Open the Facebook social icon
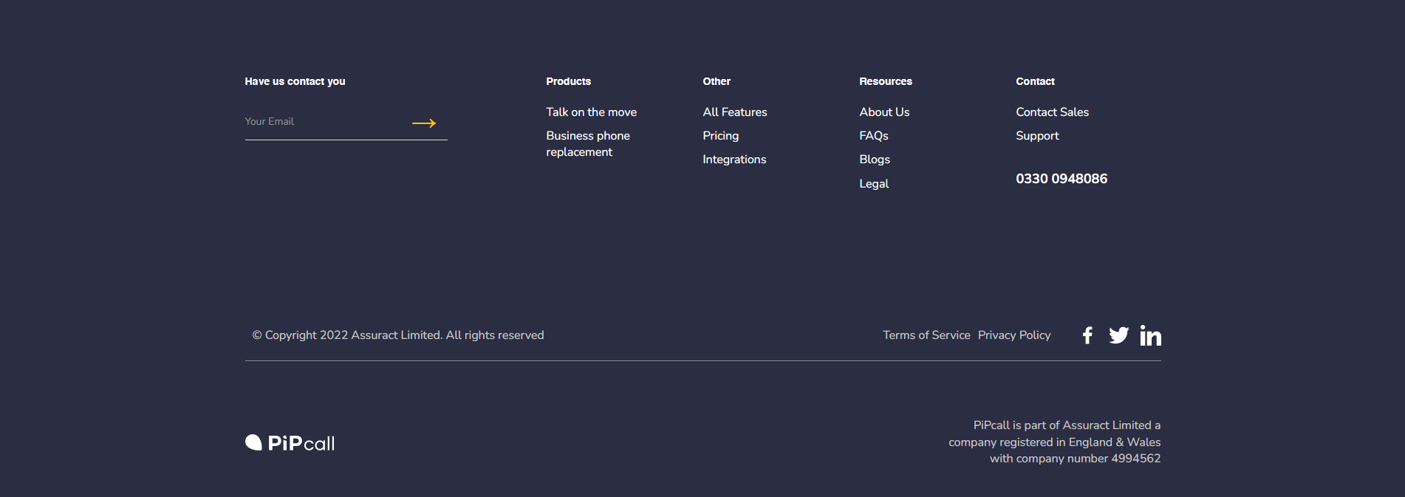Screen dimensions: 1405x497 1087,335
